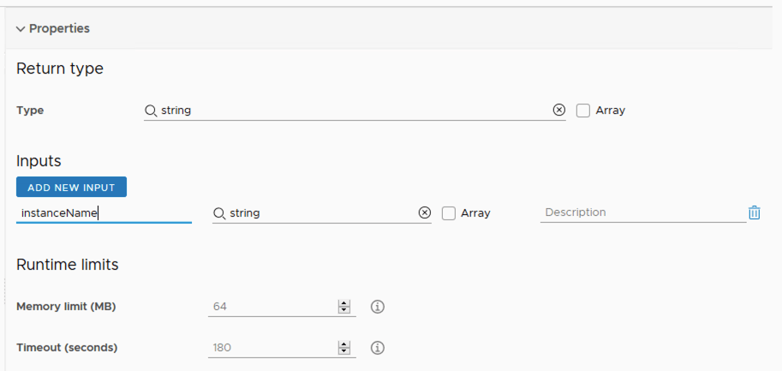Viewport: 782px width, 371px height.
Task: Increase the Memory limit value
Action: 344,303
